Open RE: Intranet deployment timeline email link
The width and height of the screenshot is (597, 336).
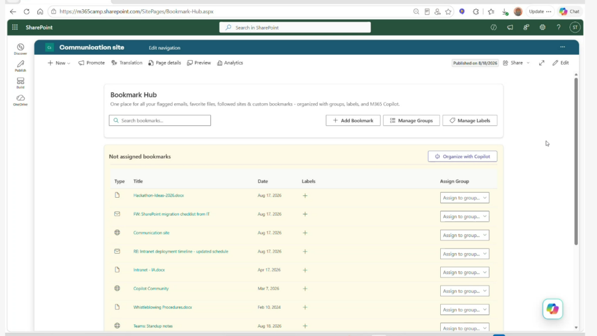tap(181, 251)
